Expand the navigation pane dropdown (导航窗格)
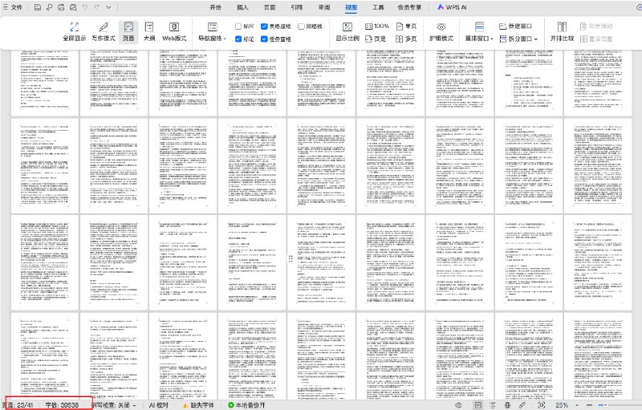Viewport: 642px width, 410px height. pos(214,38)
